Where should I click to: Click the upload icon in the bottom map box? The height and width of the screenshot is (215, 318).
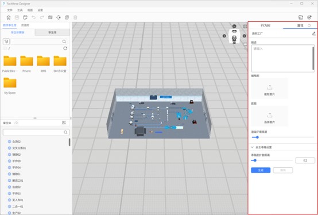[270, 116]
